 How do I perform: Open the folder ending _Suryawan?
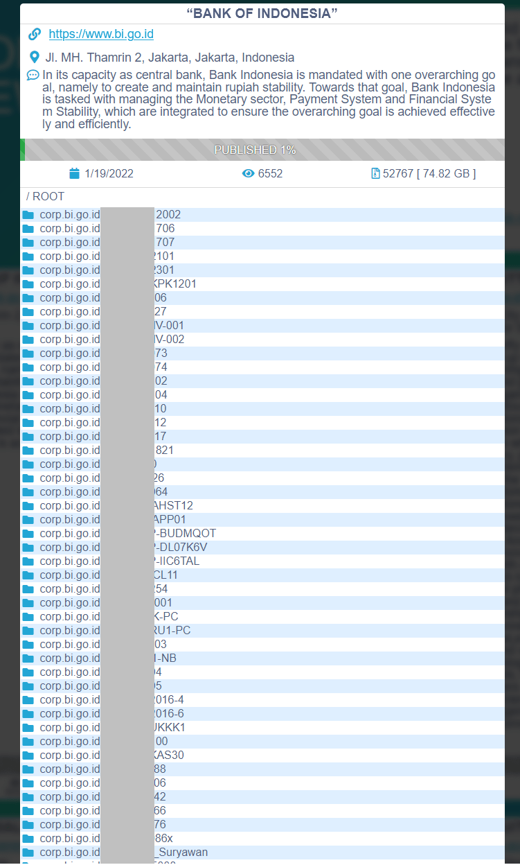click(x=262, y=853)
